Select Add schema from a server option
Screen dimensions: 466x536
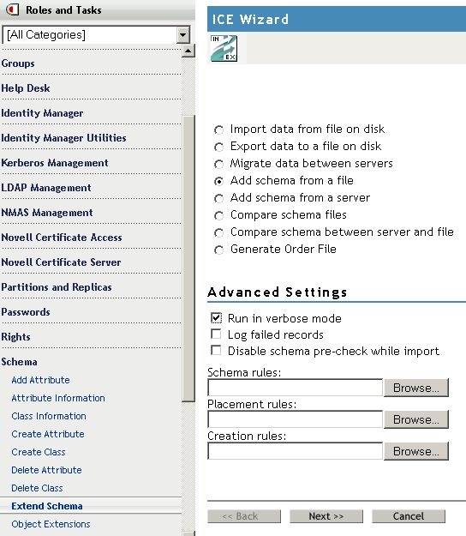(218, 198)
